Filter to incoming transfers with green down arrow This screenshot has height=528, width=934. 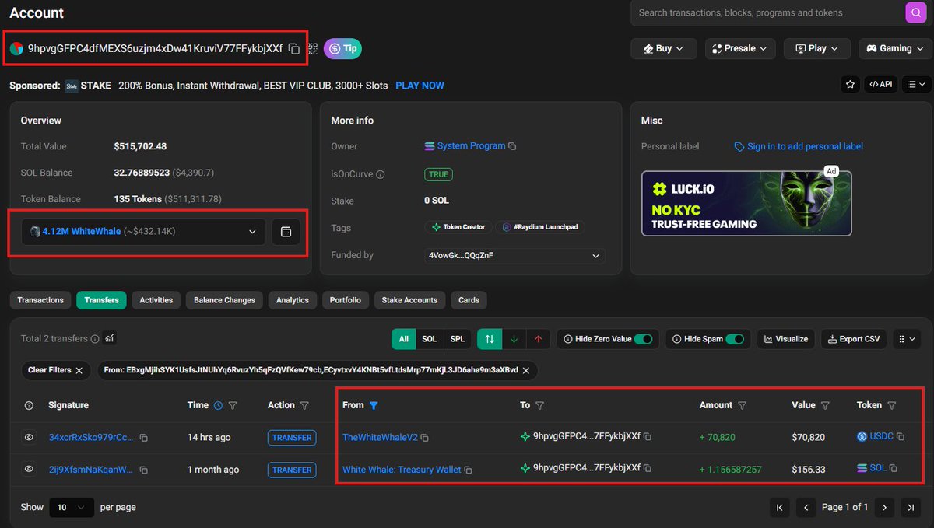click(514, 339)
